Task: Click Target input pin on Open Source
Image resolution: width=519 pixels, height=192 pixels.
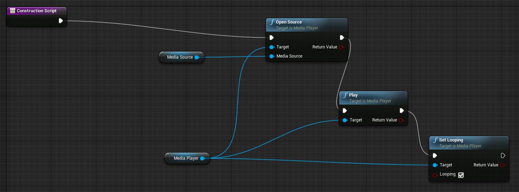Action: [x=272, y=47]
